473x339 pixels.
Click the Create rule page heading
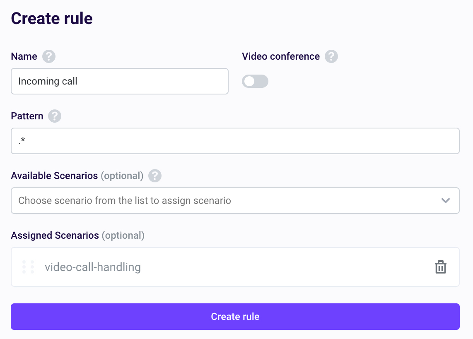(x=52, y=18)
